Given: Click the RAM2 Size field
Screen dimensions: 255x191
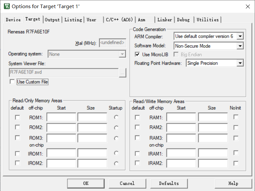Looking at the screenshot, I should (213, 128).
